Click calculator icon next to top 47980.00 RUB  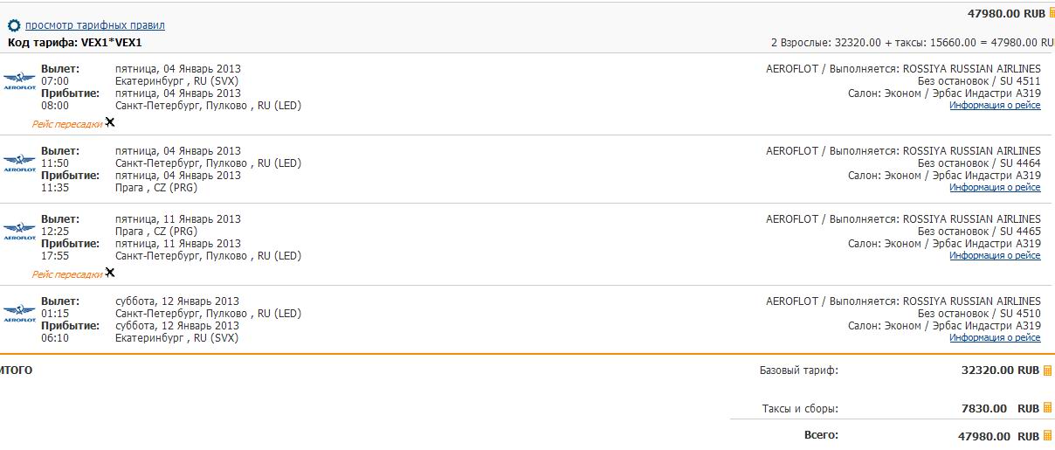point(1051,13)
